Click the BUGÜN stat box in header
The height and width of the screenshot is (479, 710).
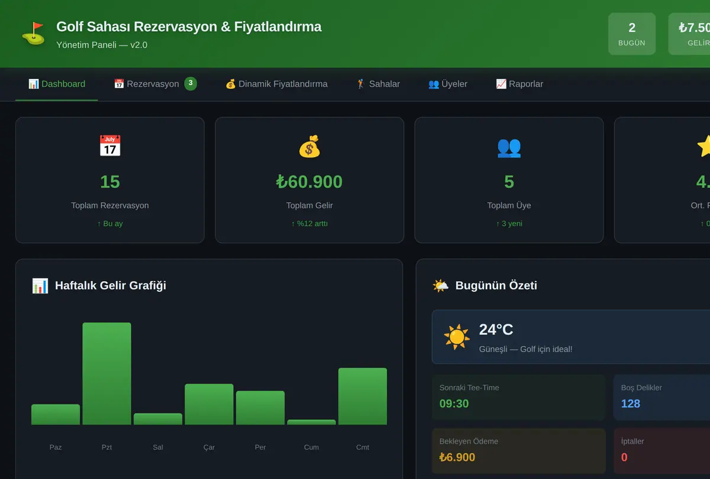pos(632,34)
